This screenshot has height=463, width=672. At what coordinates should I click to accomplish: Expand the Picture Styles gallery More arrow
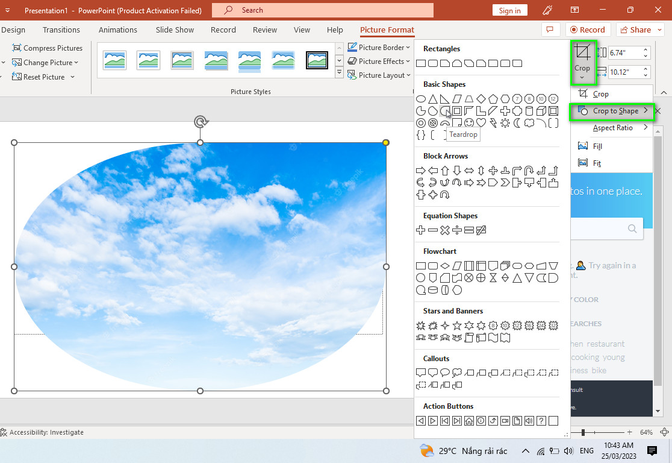(x=339, y=72)
